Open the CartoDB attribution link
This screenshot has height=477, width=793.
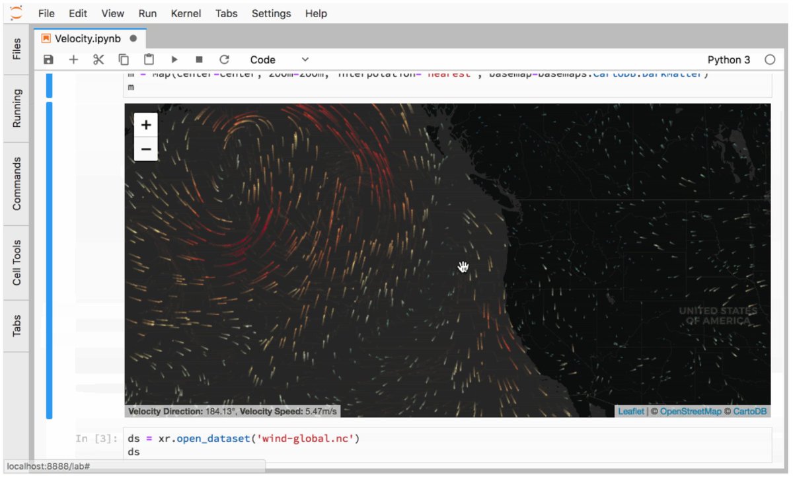(750, 411)
